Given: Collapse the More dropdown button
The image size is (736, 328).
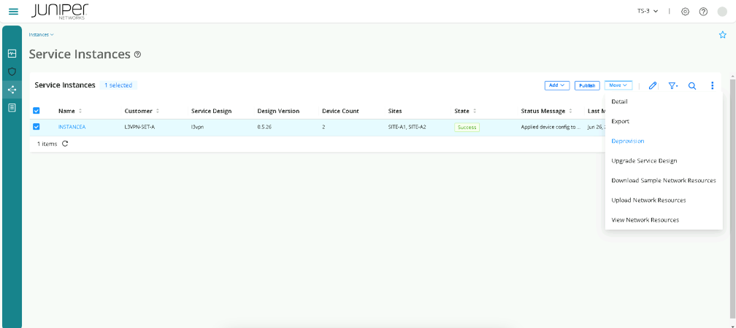Looking at the screenshot, I should point(618,85).
